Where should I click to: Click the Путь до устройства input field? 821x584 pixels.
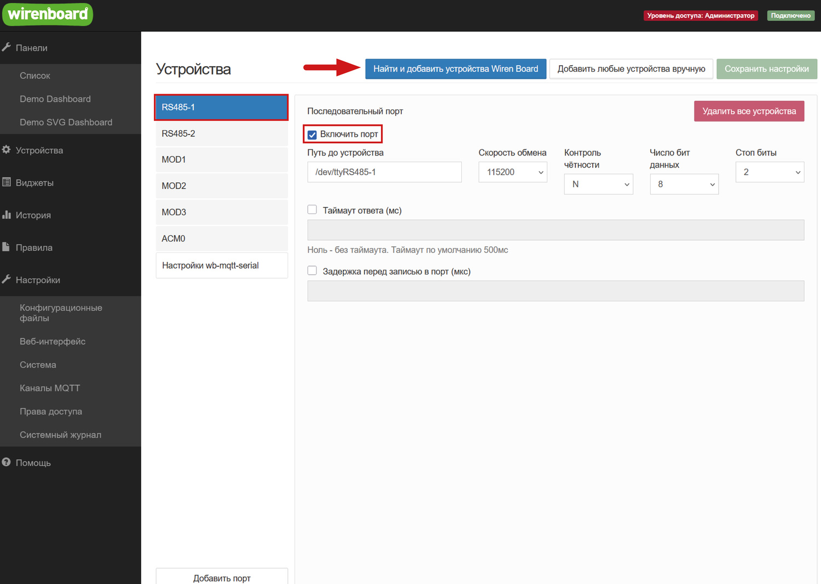pyautogui.click(x=384, y=172)
